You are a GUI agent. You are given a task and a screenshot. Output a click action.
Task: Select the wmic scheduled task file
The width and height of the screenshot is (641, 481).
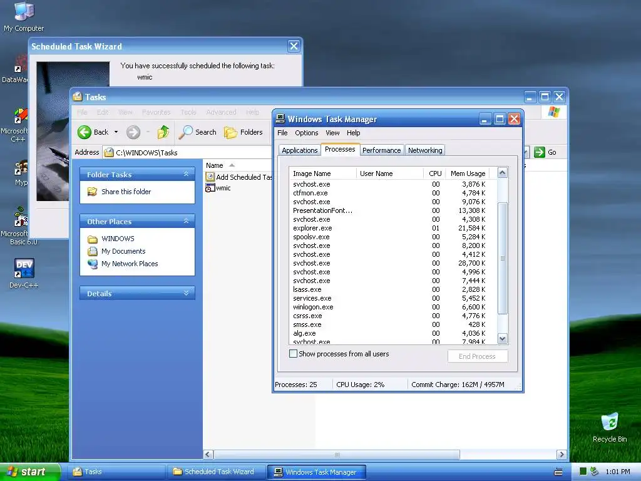pyautogui.click(x=218, y=188)
